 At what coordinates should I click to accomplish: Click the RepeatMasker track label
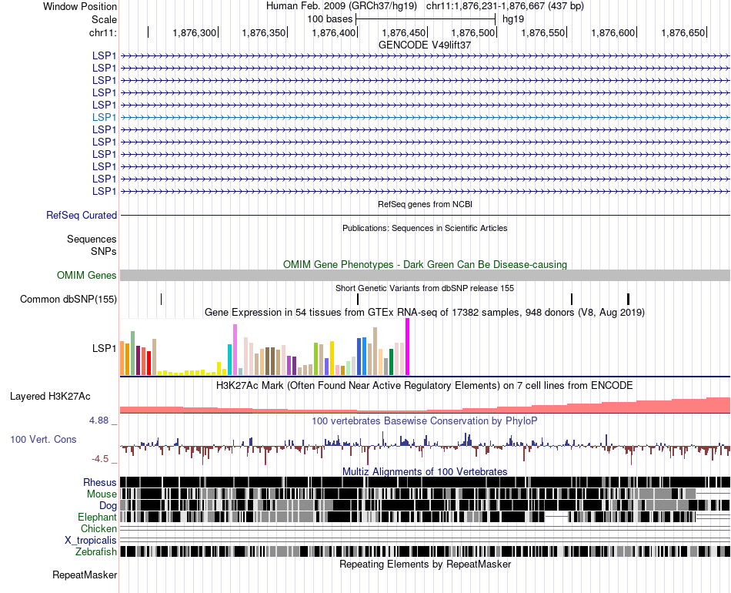point(85,575)
